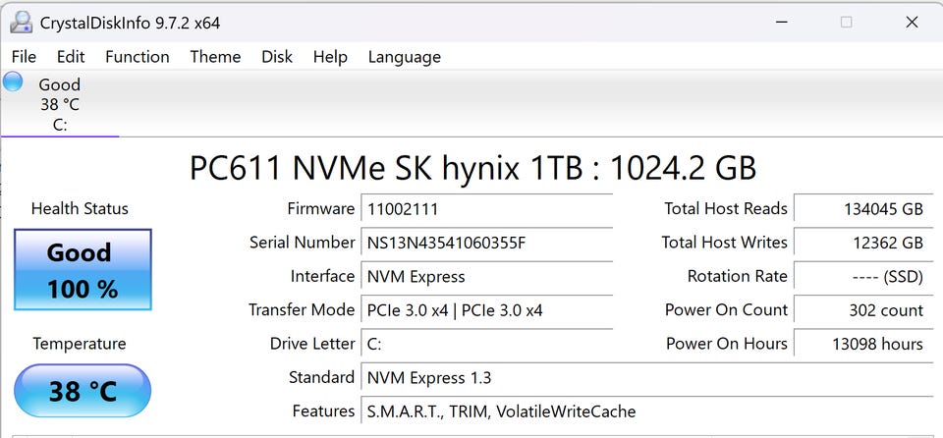Viewport: 943px width, 438px height.
Task: Click the Standard label
Action: click(x=322, y=378)
